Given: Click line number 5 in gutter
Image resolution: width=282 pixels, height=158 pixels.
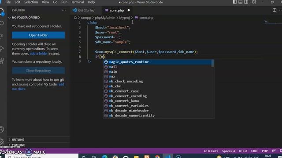Looking at the screenshot, I should point(80,42).
